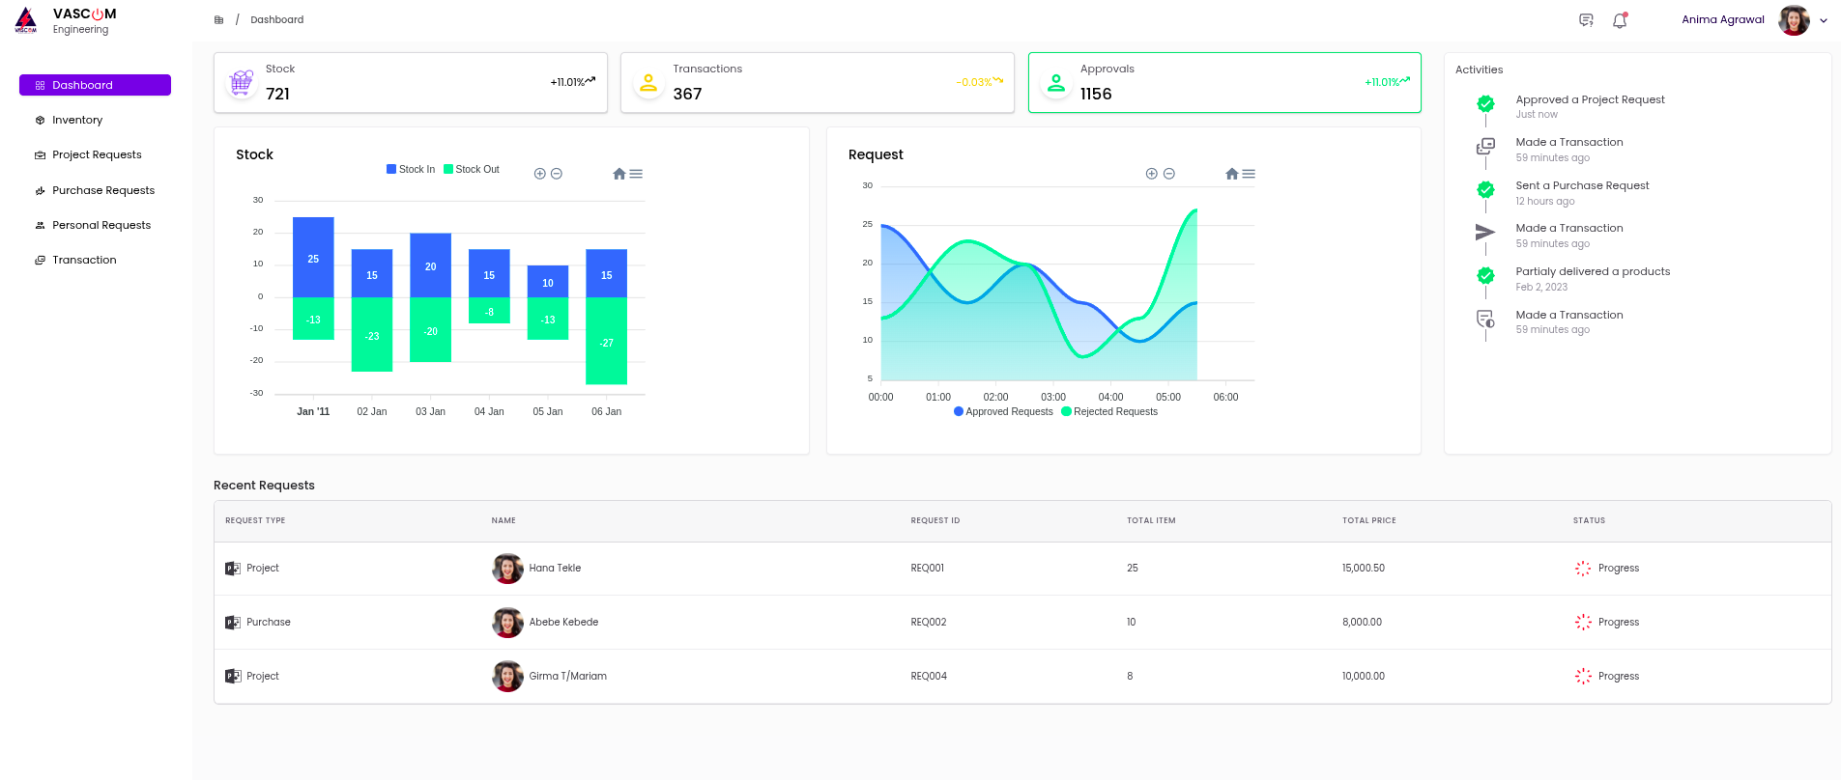Open the REQ001 request by Hana Tekle
Screen dimensions: 1841x780
point(927,568)
